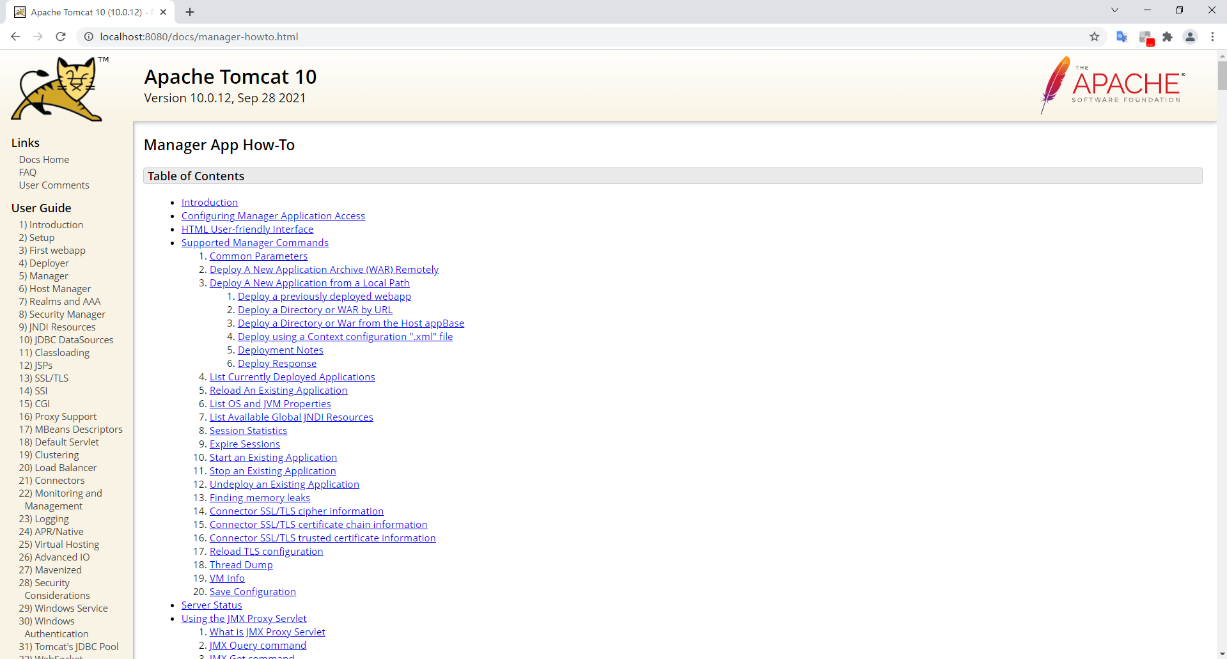The height and width of the screenshot is (659, 1227).
Task: Open Expire Sessions link
Action: coord(245,444)
